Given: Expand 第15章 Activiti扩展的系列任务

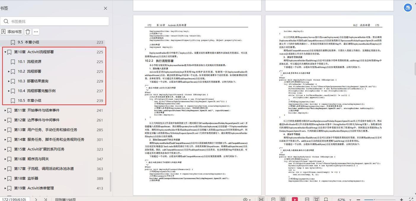Looking at the screenshot, I should [5, 149].
